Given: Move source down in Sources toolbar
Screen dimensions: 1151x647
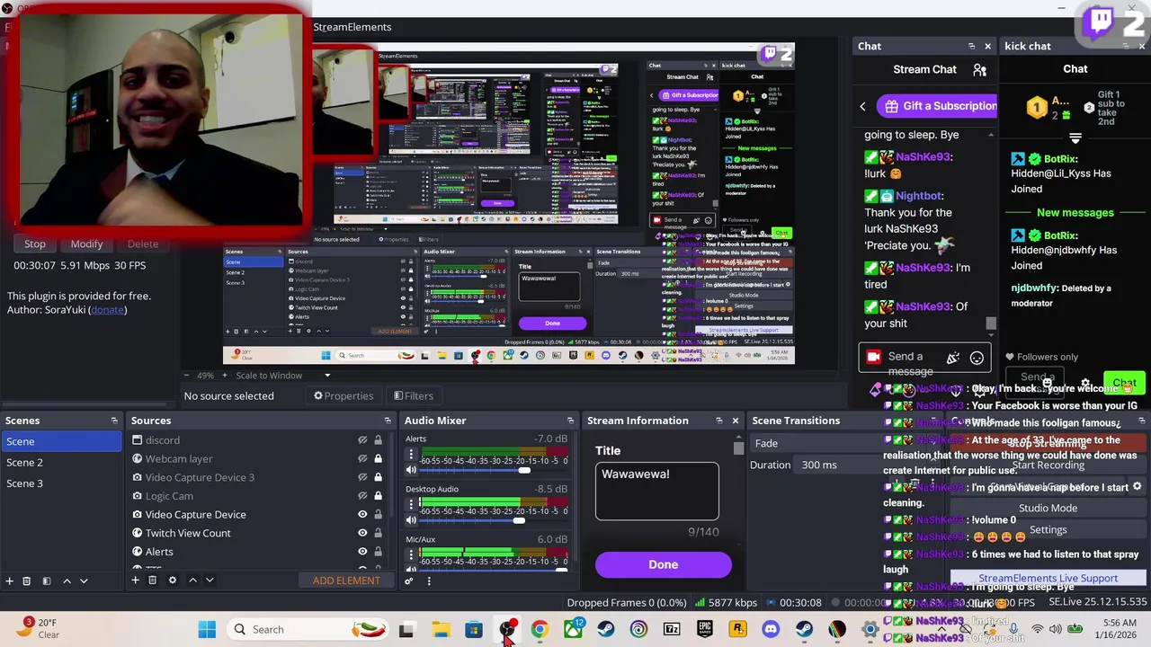Looking at the screenshot, I should point(210,581).
